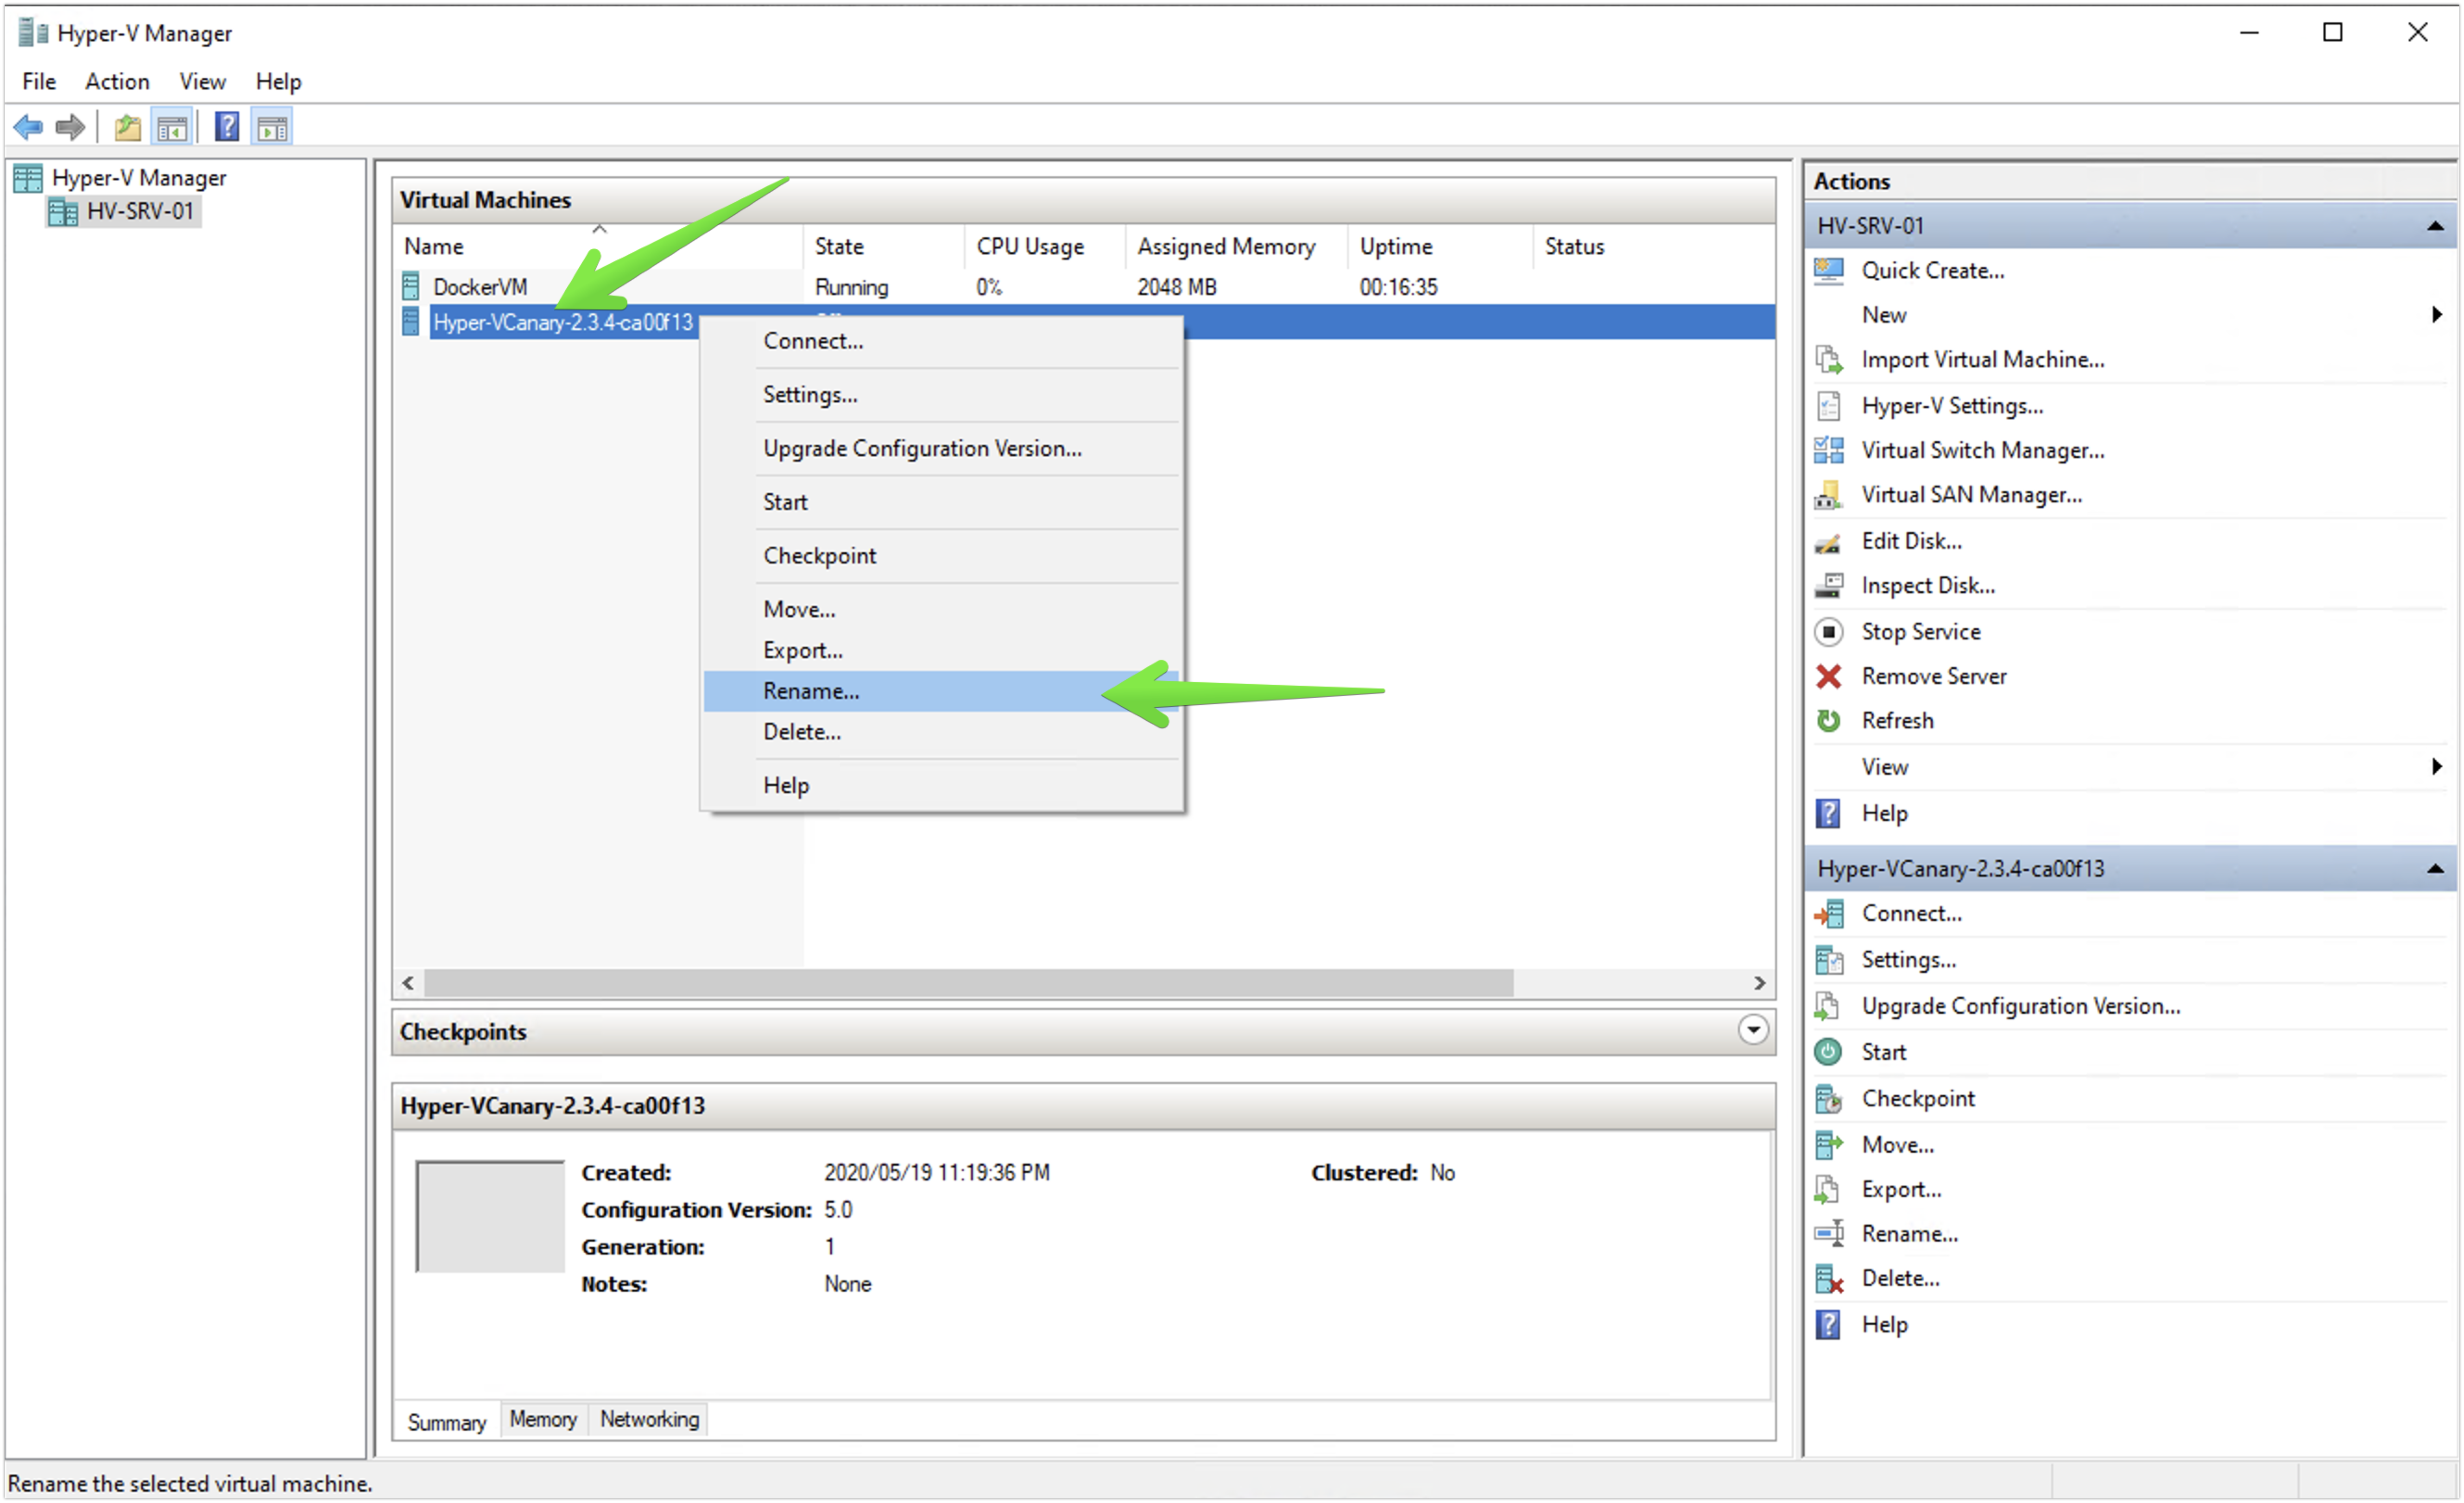The image size is (2464, 1503).
Task: Expand the Checkpoints panel chevron
Action: coord(1753,1030)
